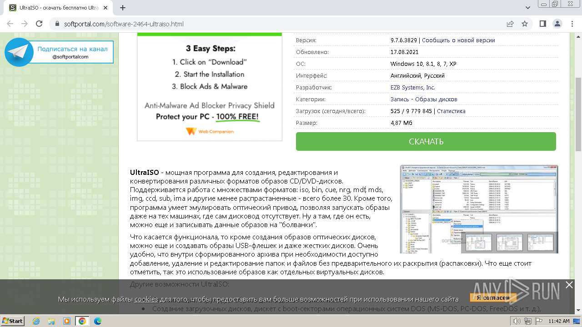Open Chrome three-dot menu
This screenshot has height=327, width=582.
click(x=572, y=24)
